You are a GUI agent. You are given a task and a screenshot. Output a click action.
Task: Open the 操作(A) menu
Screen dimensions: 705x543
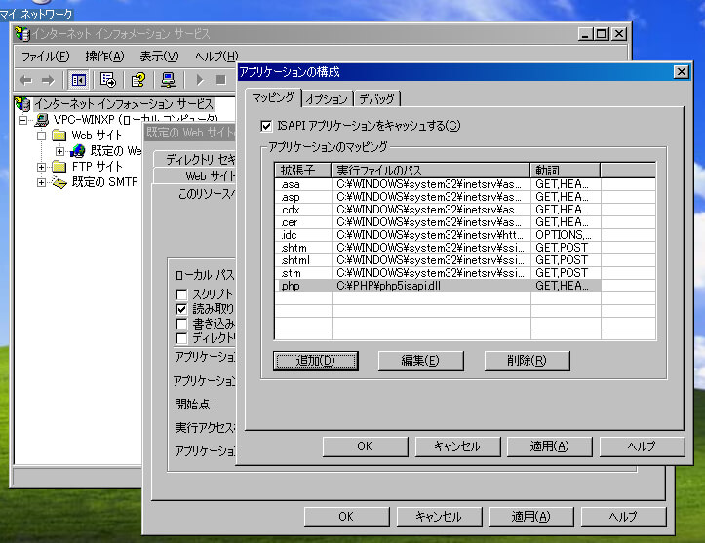pyautogui.click(x=104, y=56)
